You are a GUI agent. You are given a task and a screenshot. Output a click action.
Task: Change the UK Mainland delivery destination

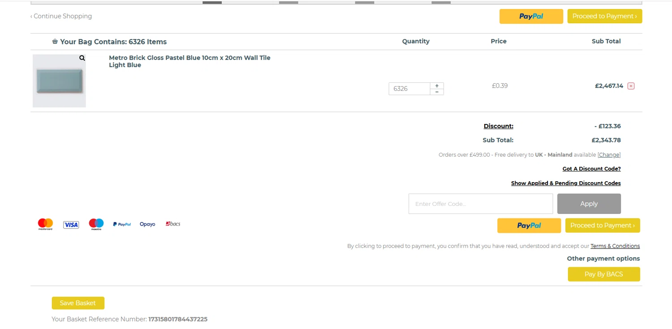point(609,155)
